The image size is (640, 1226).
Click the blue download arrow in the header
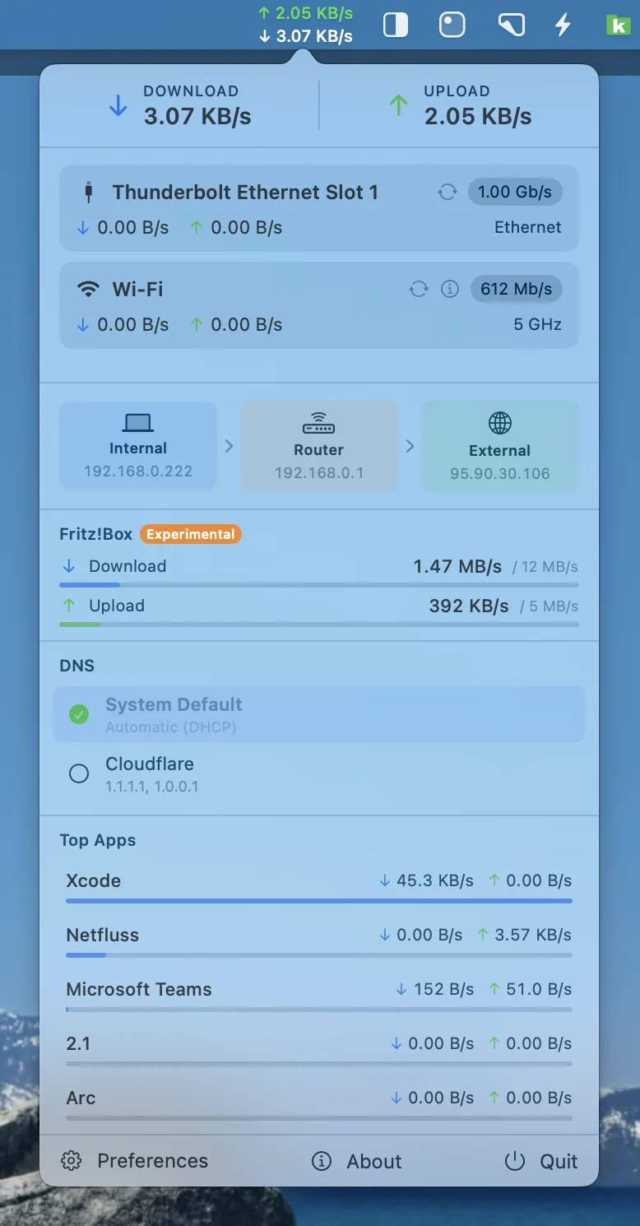[x=118, y=105]
